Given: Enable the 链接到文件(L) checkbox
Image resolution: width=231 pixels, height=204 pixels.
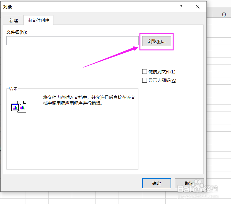Looking at the screenshot, I should tap(145, 72).
